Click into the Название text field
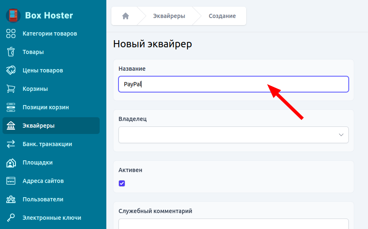Viewport: 368px width, 229px height. 233,84
